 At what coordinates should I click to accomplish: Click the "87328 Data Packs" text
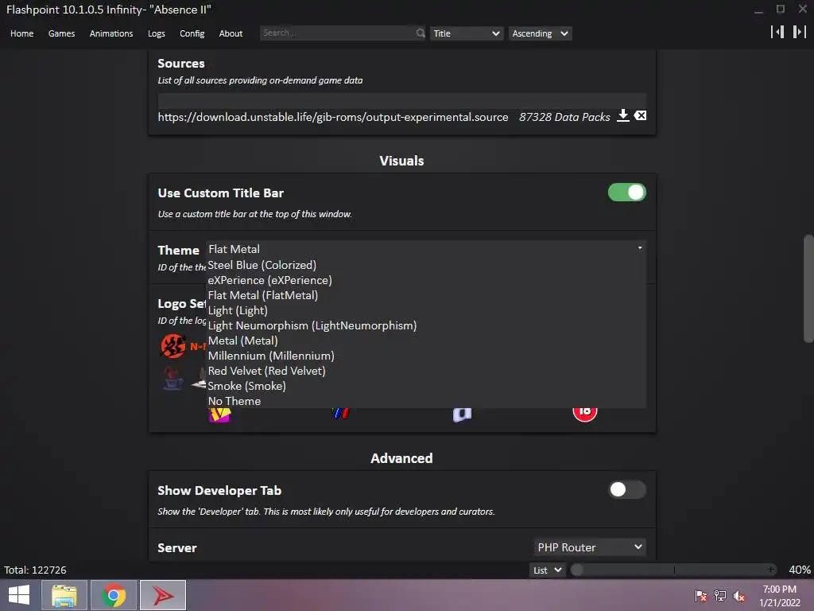pos(564,117)
